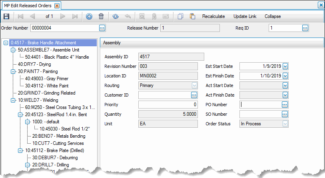This screenshot has height=178, width=325.
Task: Click the Update Link button
Action: pos(245,16)
